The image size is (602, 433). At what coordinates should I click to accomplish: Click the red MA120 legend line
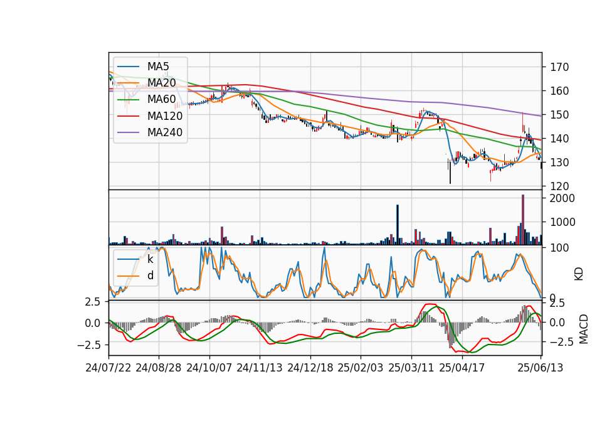pyautogui.click(x=128, y=116)
